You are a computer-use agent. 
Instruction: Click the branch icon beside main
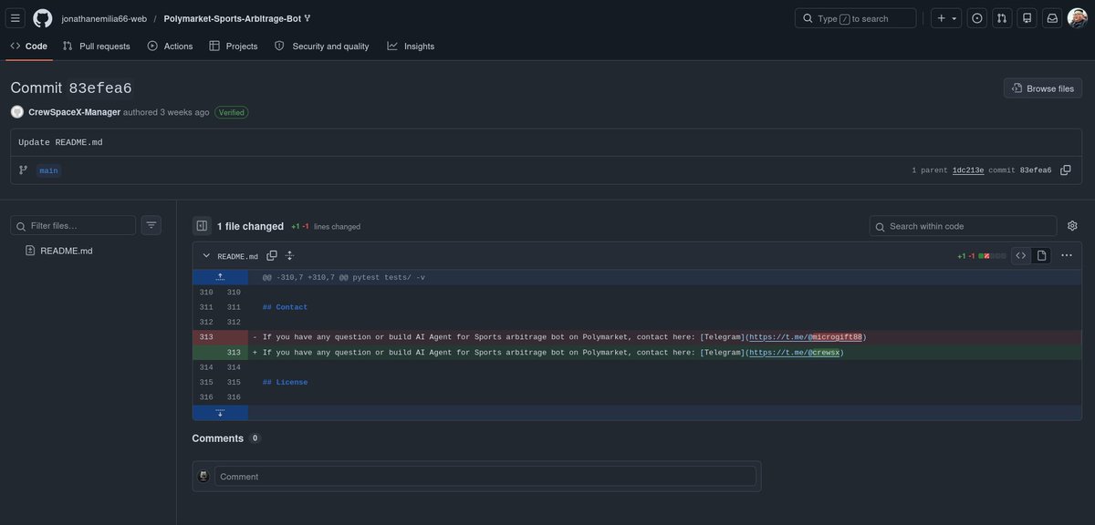tap(24, 170)
